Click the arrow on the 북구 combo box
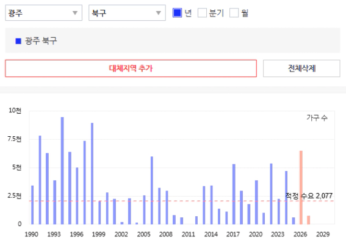The width and height of the screenshot is (346, 240). [x=158, y=13]
